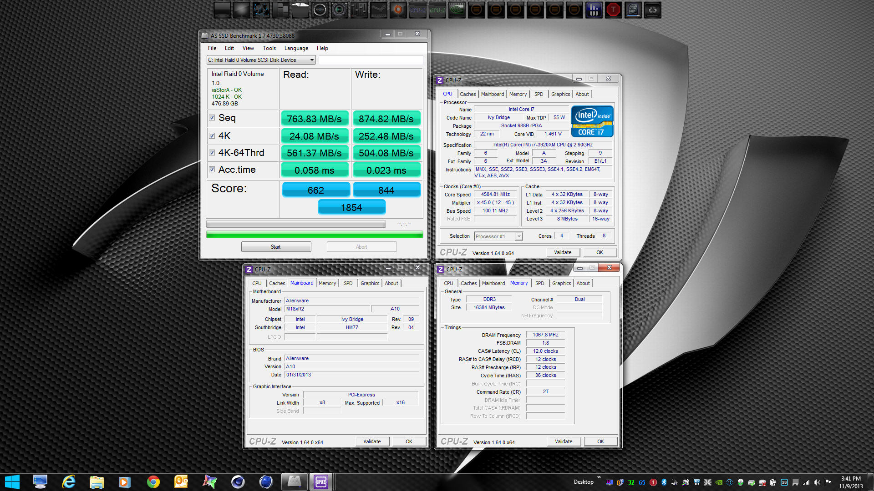
Task: Open the View menu in AS SSD Benchmark
Action: [248, 48]
